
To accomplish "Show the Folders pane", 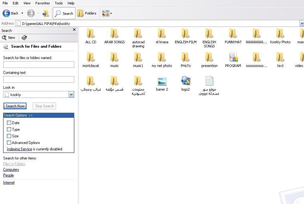I will click(x=87, y=13).
